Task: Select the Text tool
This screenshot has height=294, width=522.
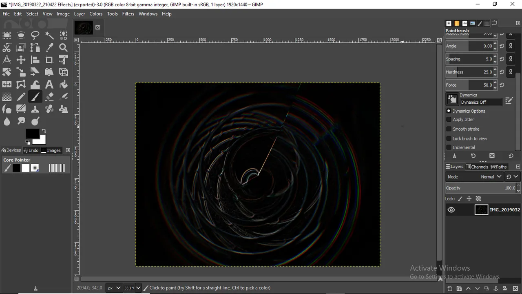Action: (49, 85)
